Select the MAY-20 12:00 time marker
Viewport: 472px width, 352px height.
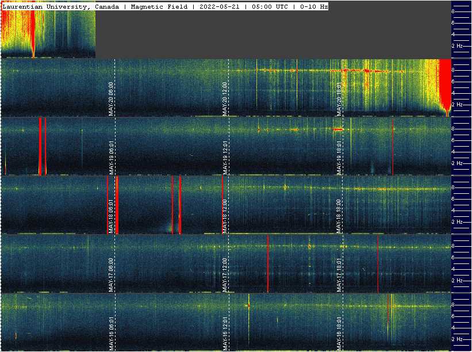click(x=225, y=99)
